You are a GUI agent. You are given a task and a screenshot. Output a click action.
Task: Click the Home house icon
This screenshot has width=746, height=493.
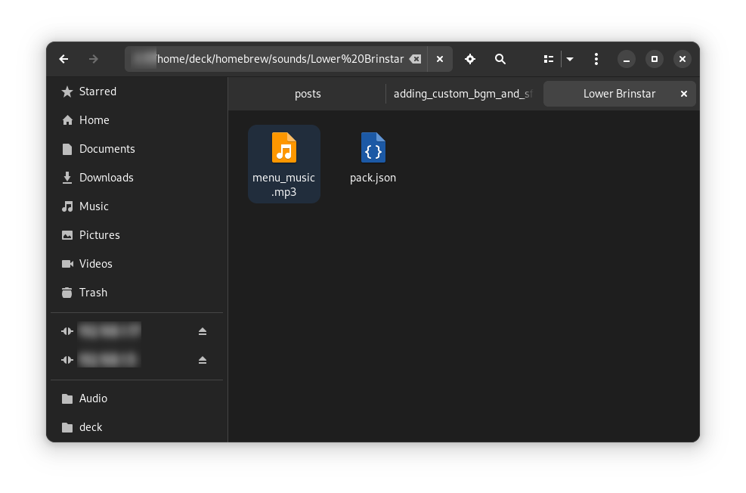(x=67, y=120)
